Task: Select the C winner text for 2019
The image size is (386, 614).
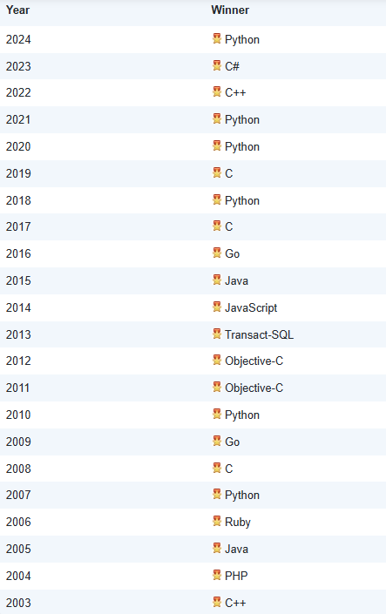Action: pos(229,173)
